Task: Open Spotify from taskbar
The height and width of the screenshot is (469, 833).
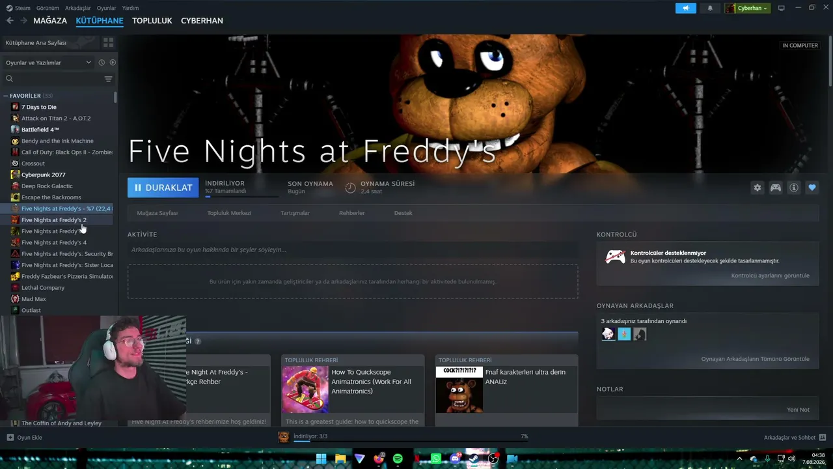Action: [398, 459]
